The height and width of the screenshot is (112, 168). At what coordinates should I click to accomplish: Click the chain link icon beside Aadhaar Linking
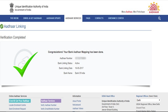2,26
